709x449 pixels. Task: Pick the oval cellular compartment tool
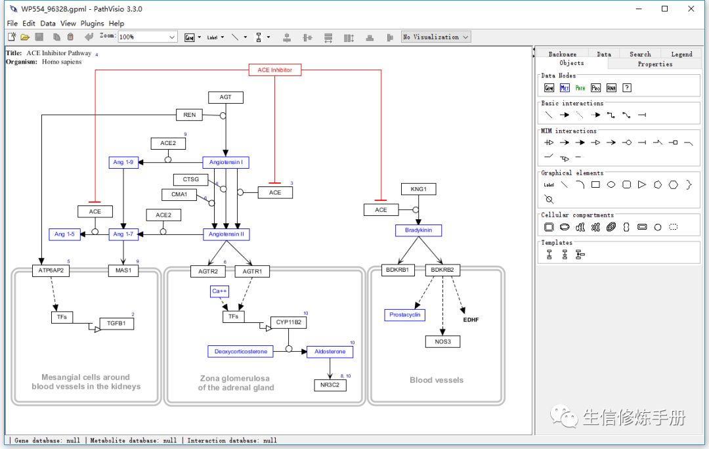565,226
